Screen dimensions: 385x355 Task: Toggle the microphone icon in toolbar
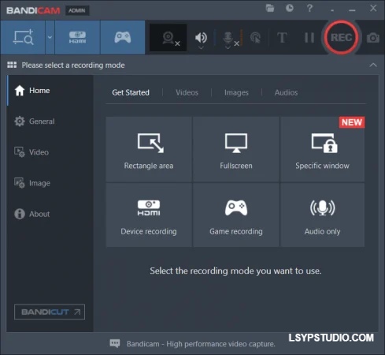[x=228, y=38]
